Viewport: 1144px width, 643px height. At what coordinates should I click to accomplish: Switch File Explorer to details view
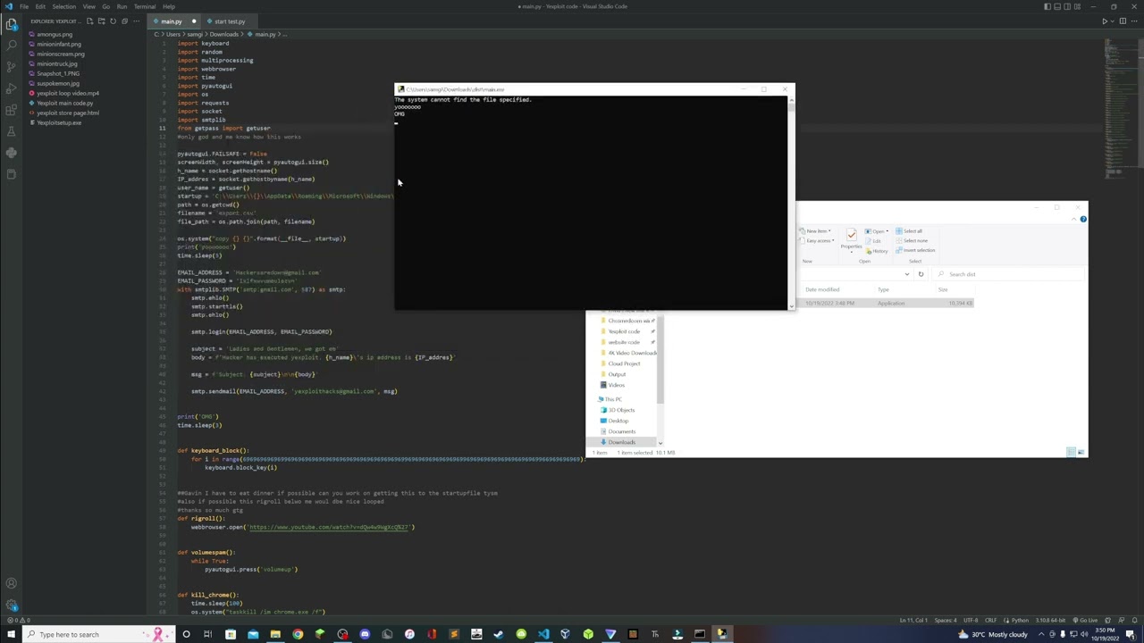[x=1071, y=453]
